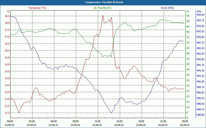The image size is (206, 128).
Task: Select the 85 humidity axis value
Action: tap(188, 27)
